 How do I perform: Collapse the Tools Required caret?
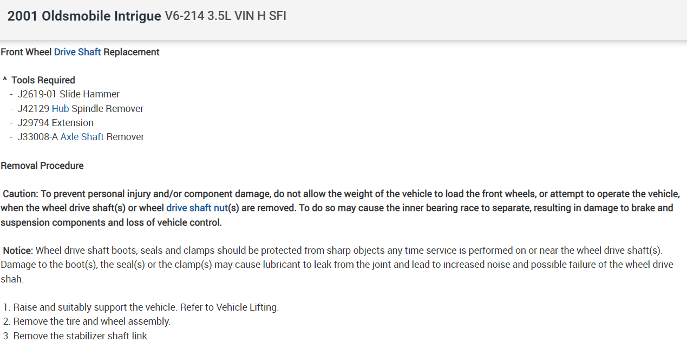(4, 80)
